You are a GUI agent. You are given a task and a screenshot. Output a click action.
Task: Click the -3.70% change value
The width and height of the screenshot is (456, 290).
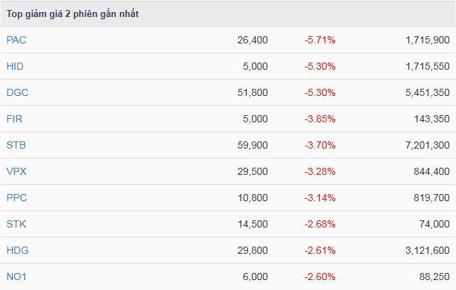click(320, 145)
